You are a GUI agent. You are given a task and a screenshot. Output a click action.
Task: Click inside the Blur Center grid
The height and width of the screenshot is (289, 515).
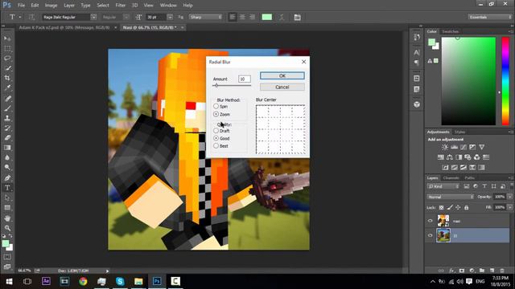(x=281, y=129)
